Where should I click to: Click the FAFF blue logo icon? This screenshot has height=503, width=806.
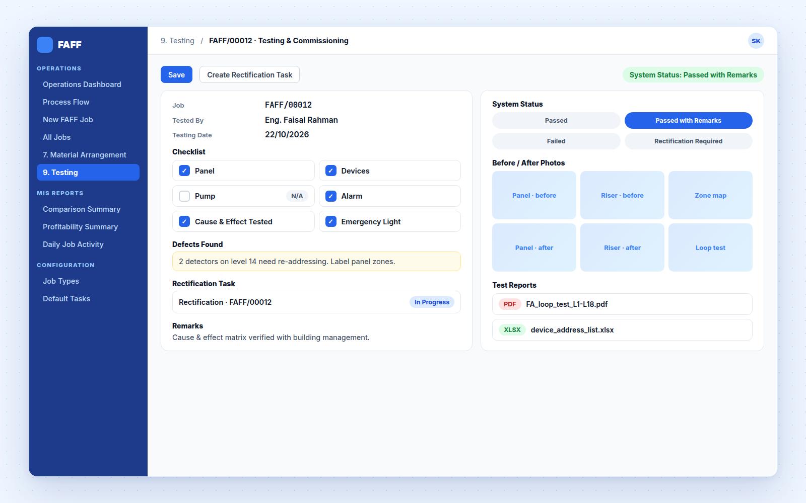tap(45, 45)
